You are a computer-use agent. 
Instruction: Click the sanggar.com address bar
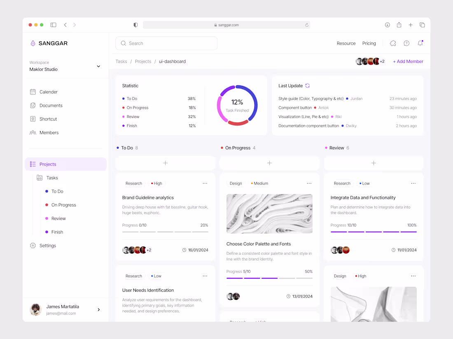[226, 25]
